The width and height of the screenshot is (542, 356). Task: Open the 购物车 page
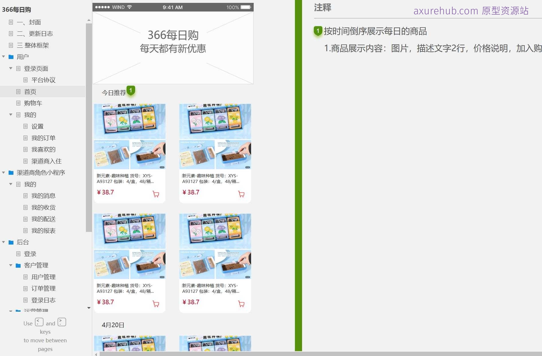click(x=33, y=103)
